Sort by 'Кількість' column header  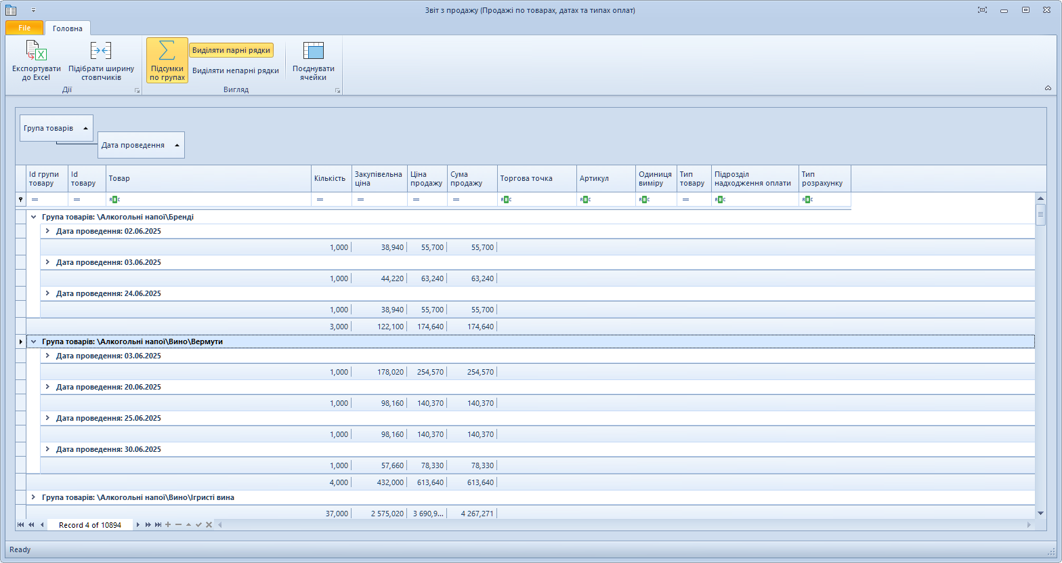[x=331, y=179]
